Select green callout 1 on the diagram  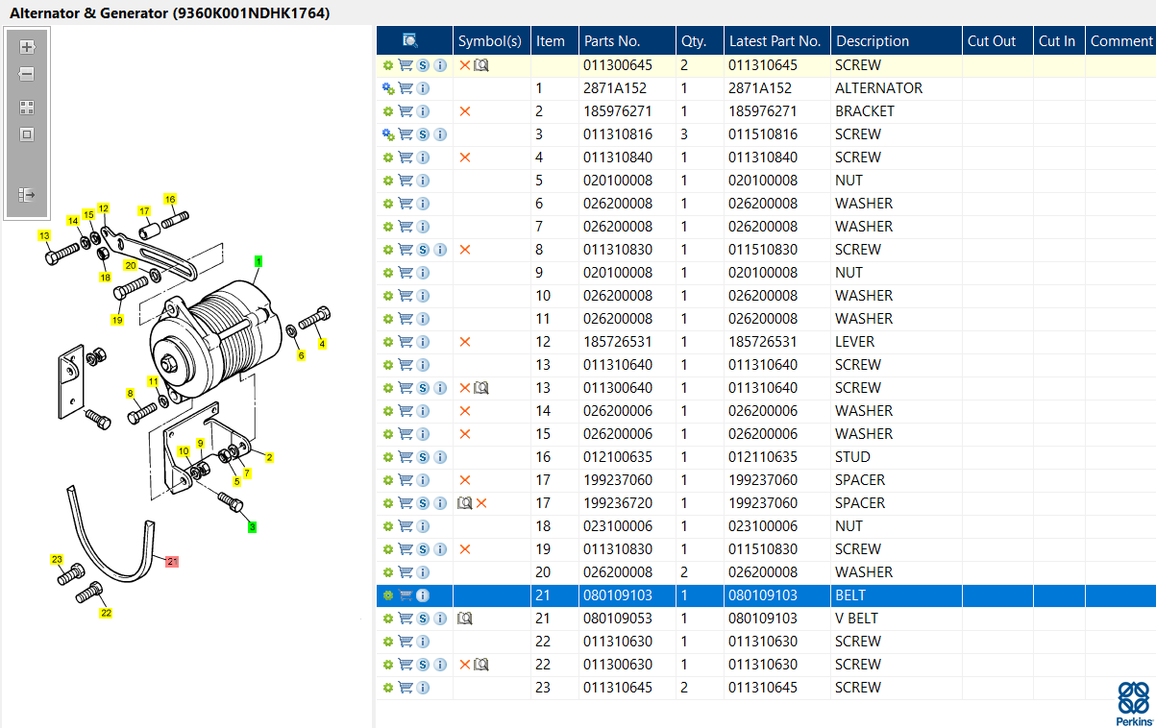tap(258, 261)
